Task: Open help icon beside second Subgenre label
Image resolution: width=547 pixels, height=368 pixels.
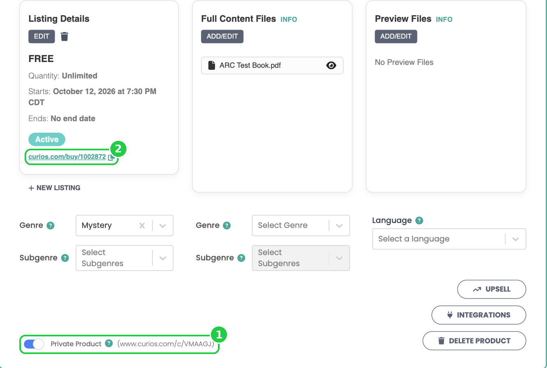Action: pos(241,258)
